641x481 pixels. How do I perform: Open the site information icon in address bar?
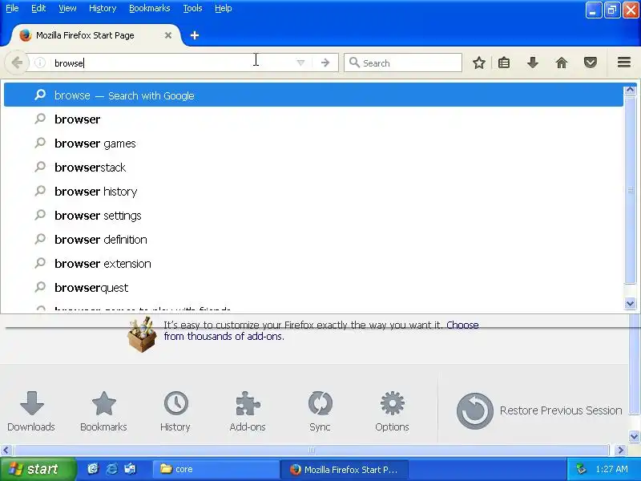(39, 63)
